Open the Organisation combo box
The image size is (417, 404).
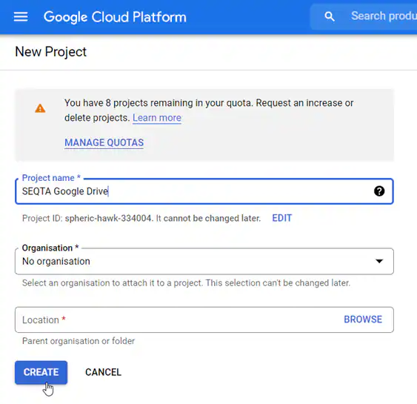pyautogui.click(x=204, y=262)
